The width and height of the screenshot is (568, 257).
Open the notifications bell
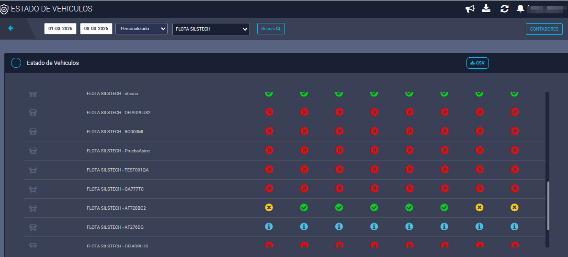[521, 9]
